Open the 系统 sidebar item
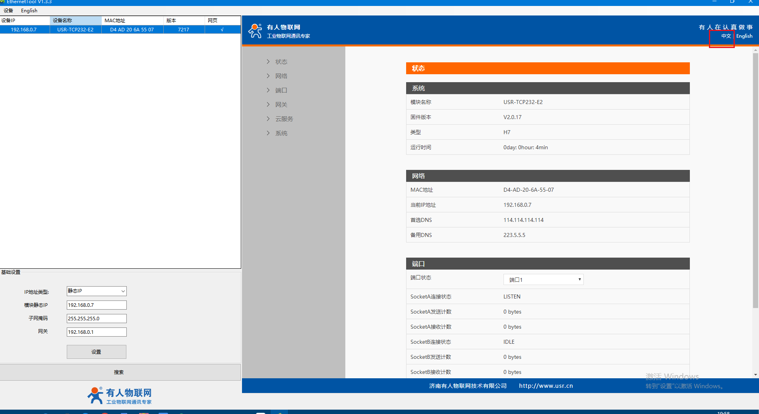This screenshot has width=759, height=414. tap(281, 133)
